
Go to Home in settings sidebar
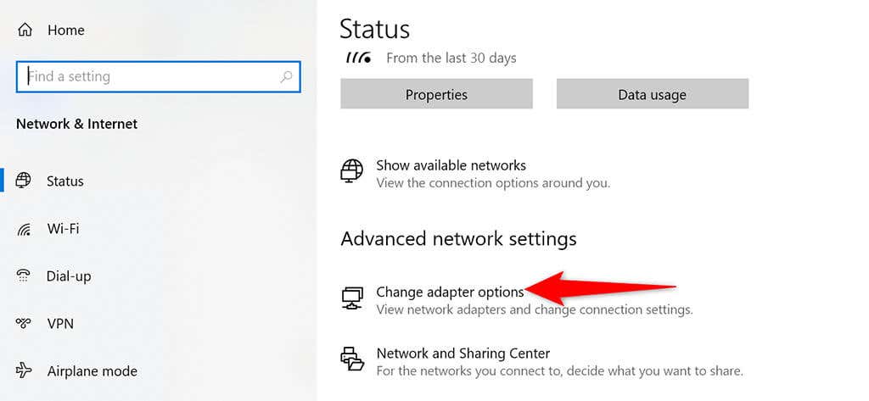66,30
